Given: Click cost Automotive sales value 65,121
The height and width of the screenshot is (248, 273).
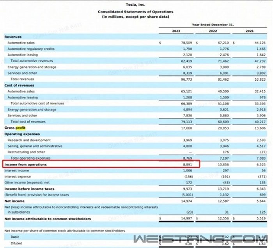Looking at the screenshot, I should [x=186, y=92].
